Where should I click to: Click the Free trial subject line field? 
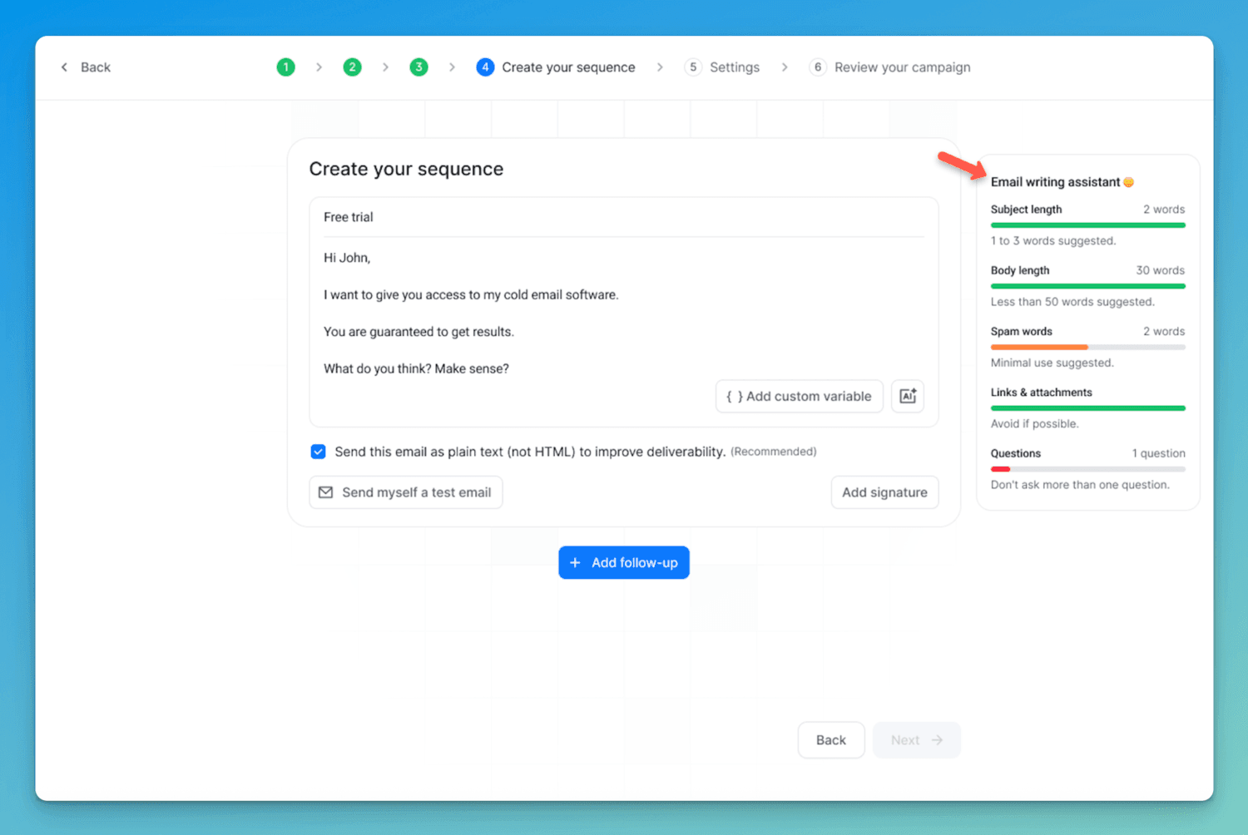623,217
